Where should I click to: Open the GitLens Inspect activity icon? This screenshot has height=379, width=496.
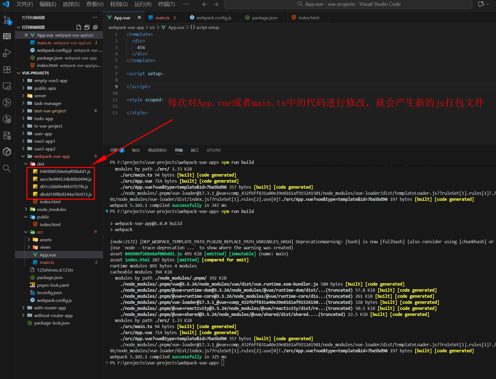point(7,119)
